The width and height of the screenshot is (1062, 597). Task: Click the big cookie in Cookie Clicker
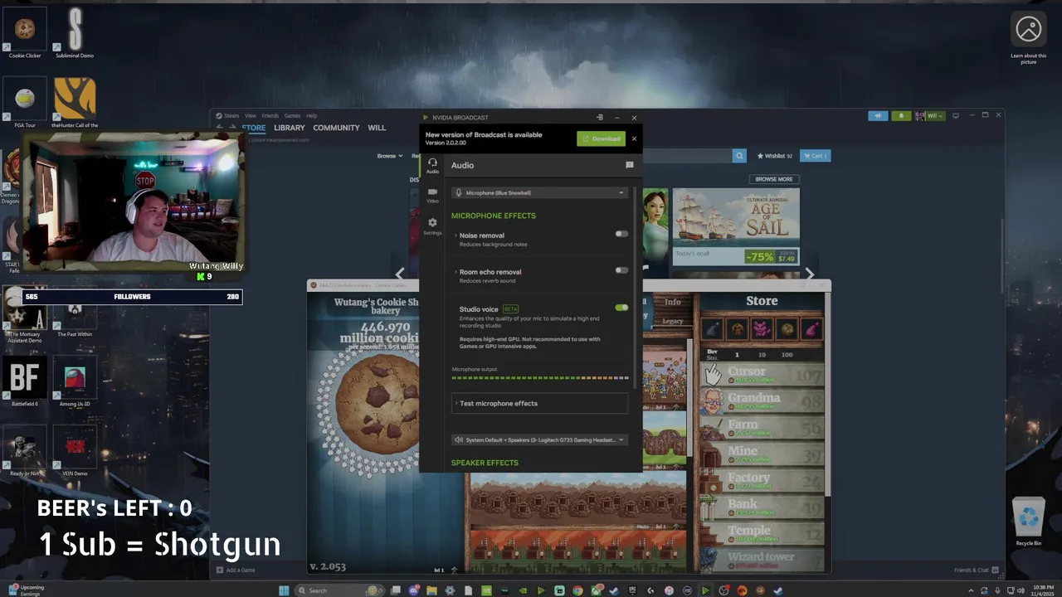tap(378, 402)
